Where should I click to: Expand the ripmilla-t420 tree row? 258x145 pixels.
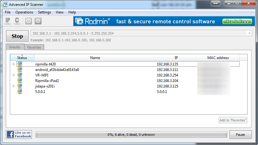coord(13,64)
